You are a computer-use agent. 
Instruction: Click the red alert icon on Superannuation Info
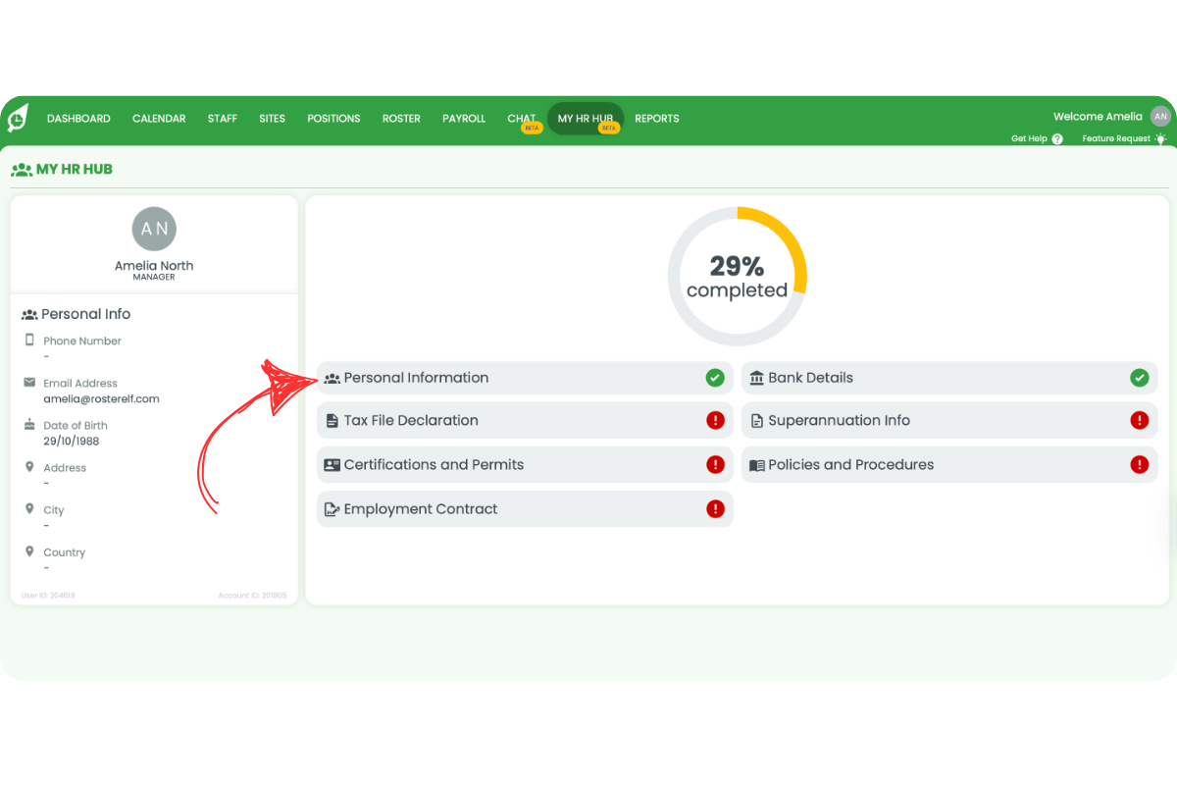pyautogui.click(x=1139, y=420)
